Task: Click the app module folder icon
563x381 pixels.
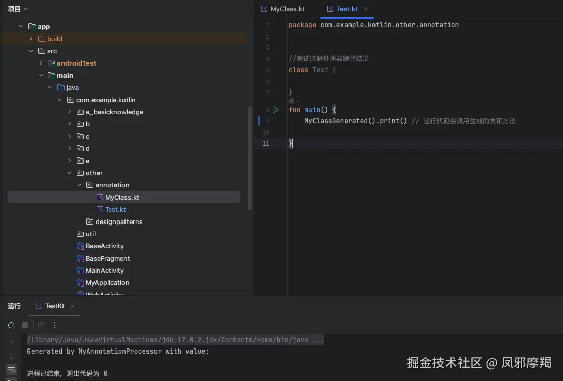Action: pyautogui.click(x=32, y=27)
